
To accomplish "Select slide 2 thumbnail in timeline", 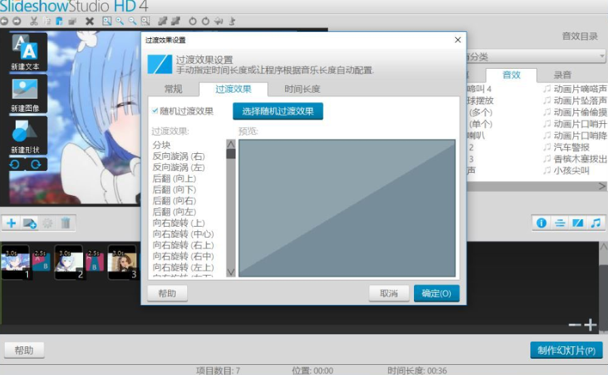I will 69,262.
